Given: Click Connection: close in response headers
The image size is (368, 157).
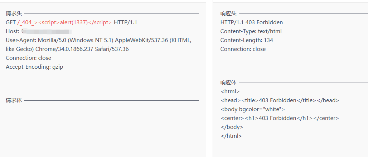Looking at the screenshot, I should 243,49.
